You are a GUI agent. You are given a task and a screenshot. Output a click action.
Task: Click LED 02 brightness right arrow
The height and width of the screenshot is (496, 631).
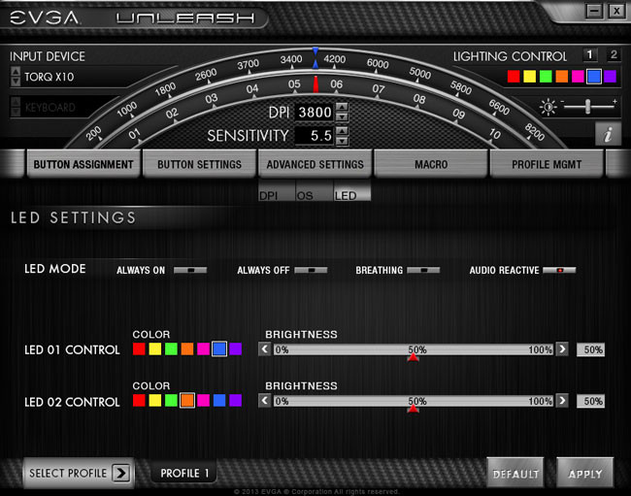pos(562,401)
